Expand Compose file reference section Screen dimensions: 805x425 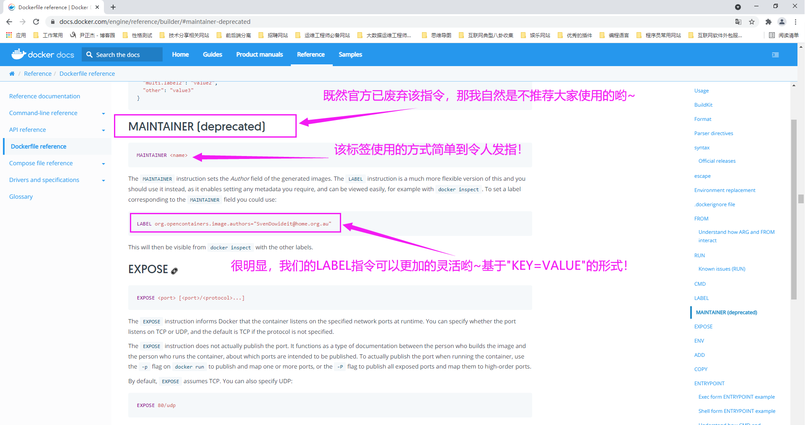coord(103,164)
